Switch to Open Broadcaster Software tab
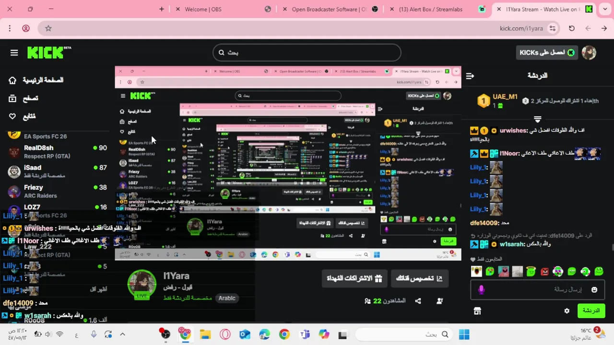Viewport: 614px width, 345px height. (331, 9)
